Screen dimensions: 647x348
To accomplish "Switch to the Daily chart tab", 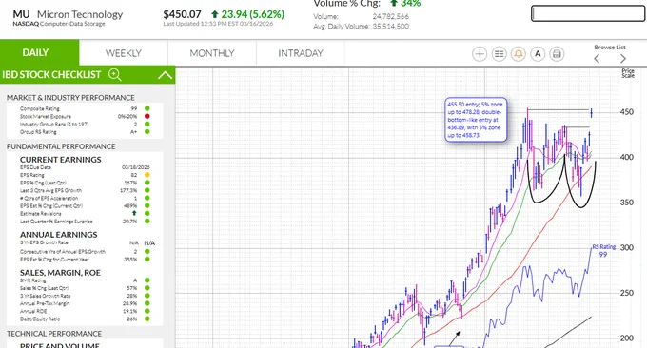I will (x=40, y=53).
